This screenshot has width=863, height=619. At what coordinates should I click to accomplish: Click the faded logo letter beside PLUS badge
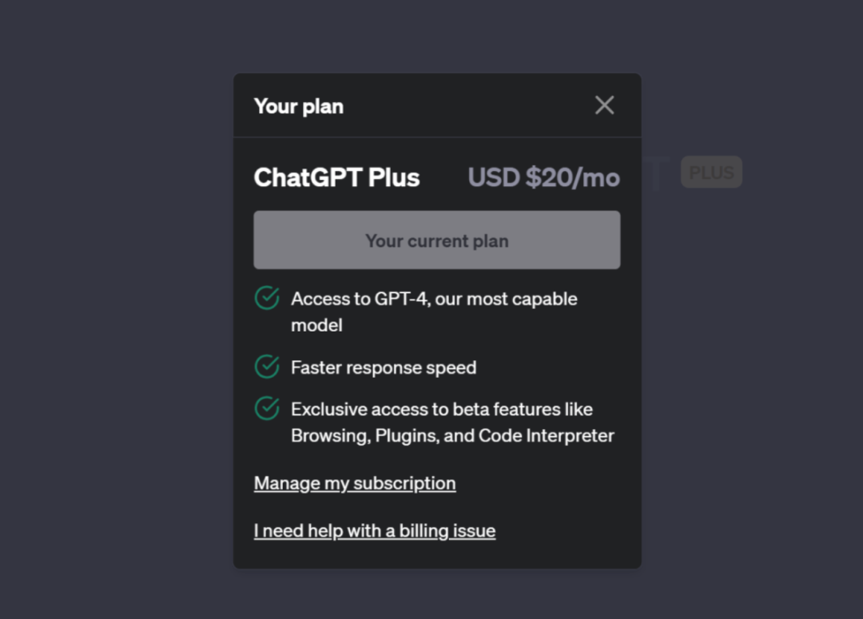657,174
